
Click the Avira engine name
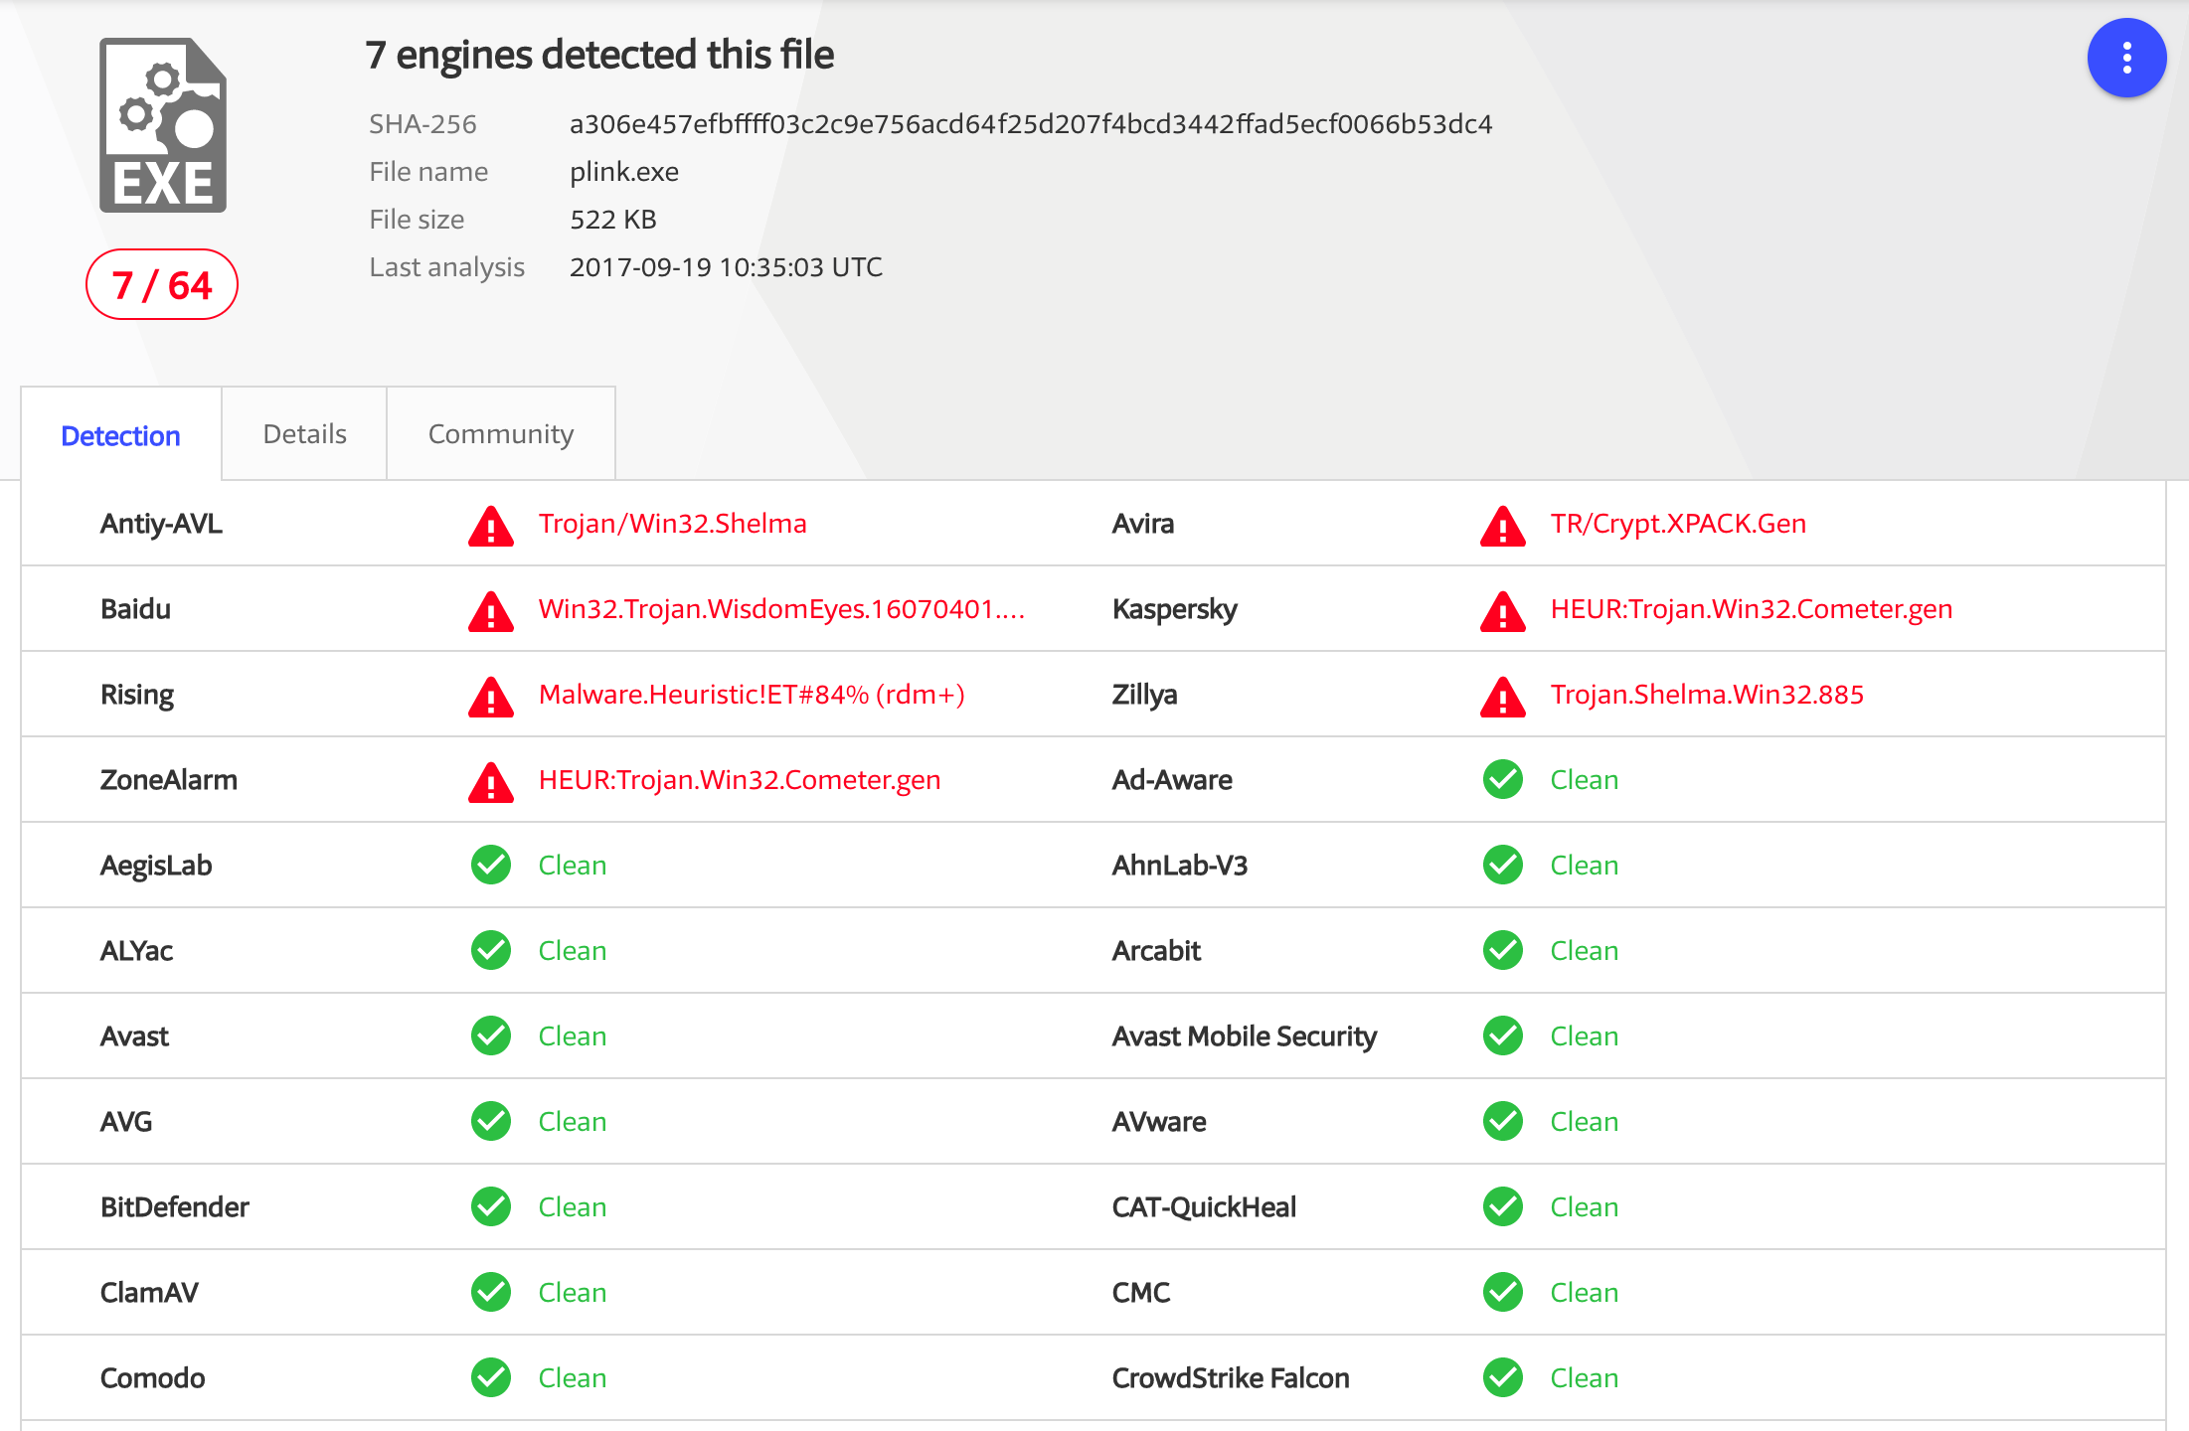coord(1143,524)
